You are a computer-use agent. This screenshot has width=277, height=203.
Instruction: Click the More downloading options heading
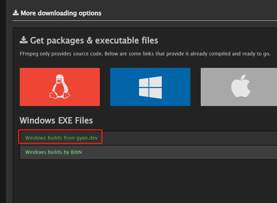pyautogui.click(x=61, y=13)
